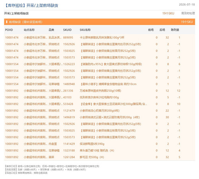Click the 陈列量 column header
Viewport: 199px width, 179px height.
pyautogui.click(x=175, y=30)
